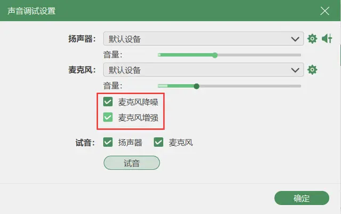Viewport: 341px width, 214px height.
Task: Confirm with the 确定 button
Action: [302, 198]
